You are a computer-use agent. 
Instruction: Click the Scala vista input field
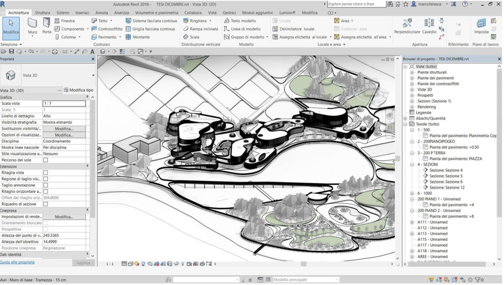(x=64, y=104)
